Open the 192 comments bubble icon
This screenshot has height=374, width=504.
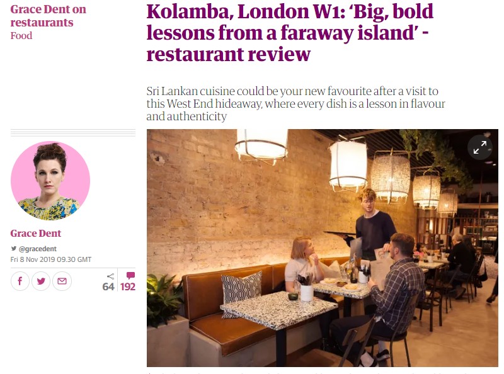[130, 275]
